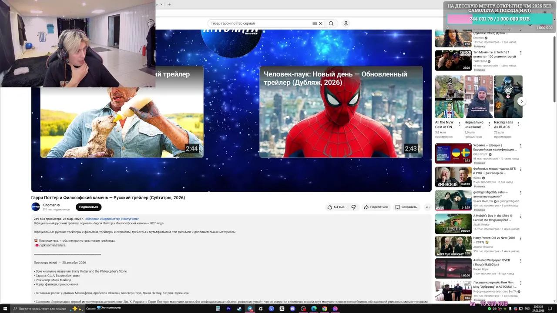The height and width of the screenshot is (313, 557).
Task: Open options menu for Украина – Швеция video
Action: [x=521, y=146]
